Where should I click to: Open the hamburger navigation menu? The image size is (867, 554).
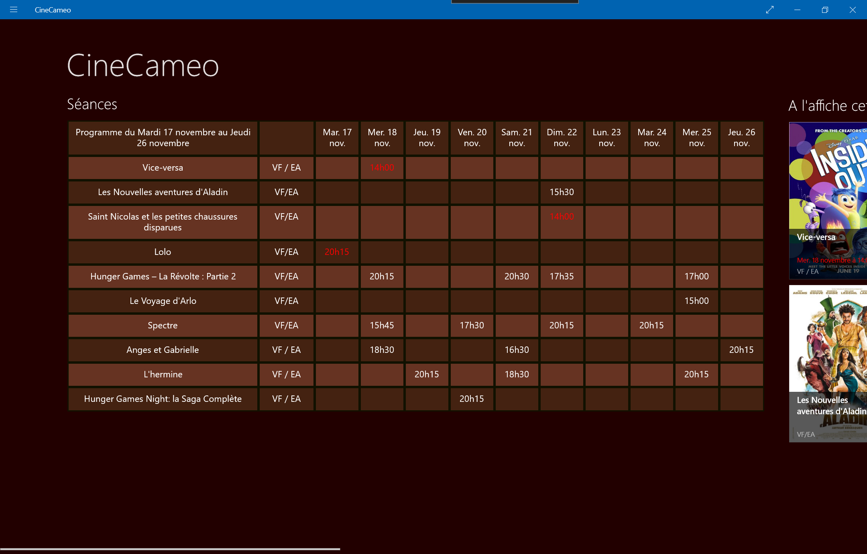tap(14, 10)
